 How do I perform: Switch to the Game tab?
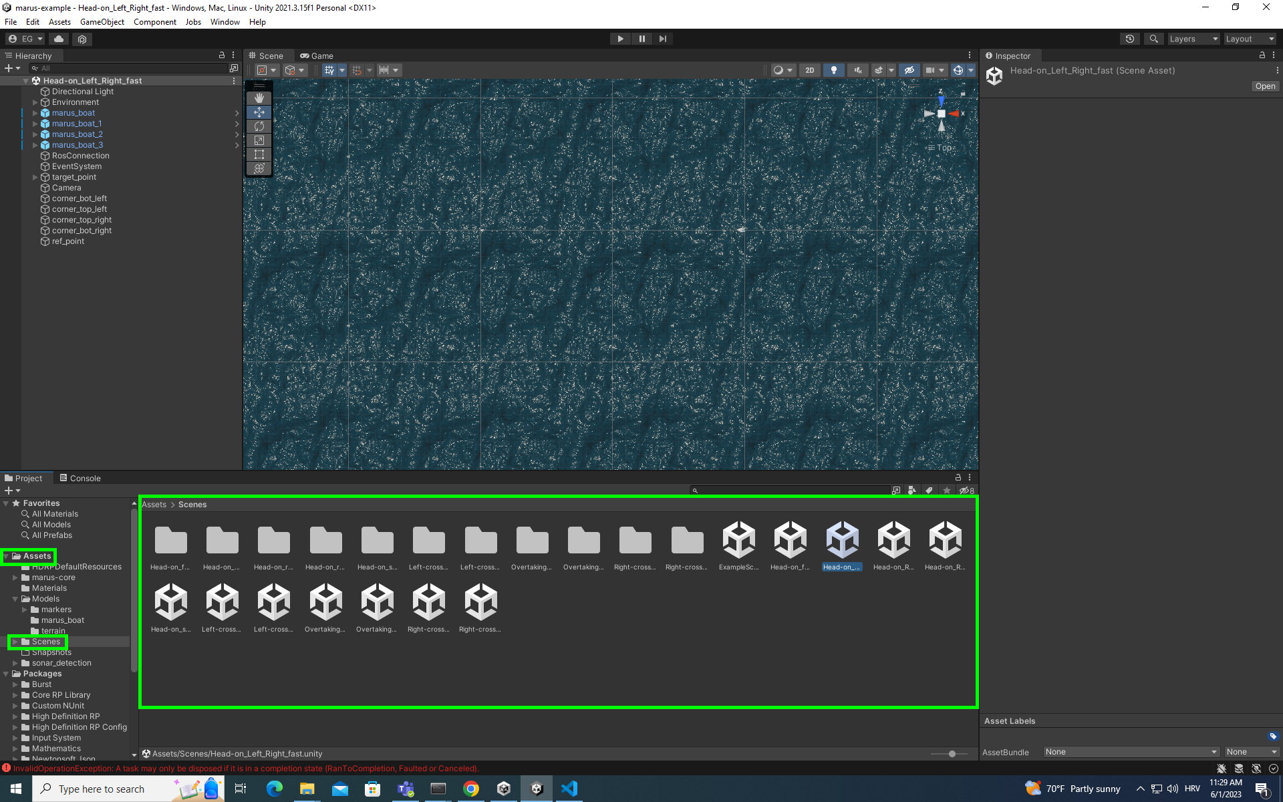pos(317,56)
